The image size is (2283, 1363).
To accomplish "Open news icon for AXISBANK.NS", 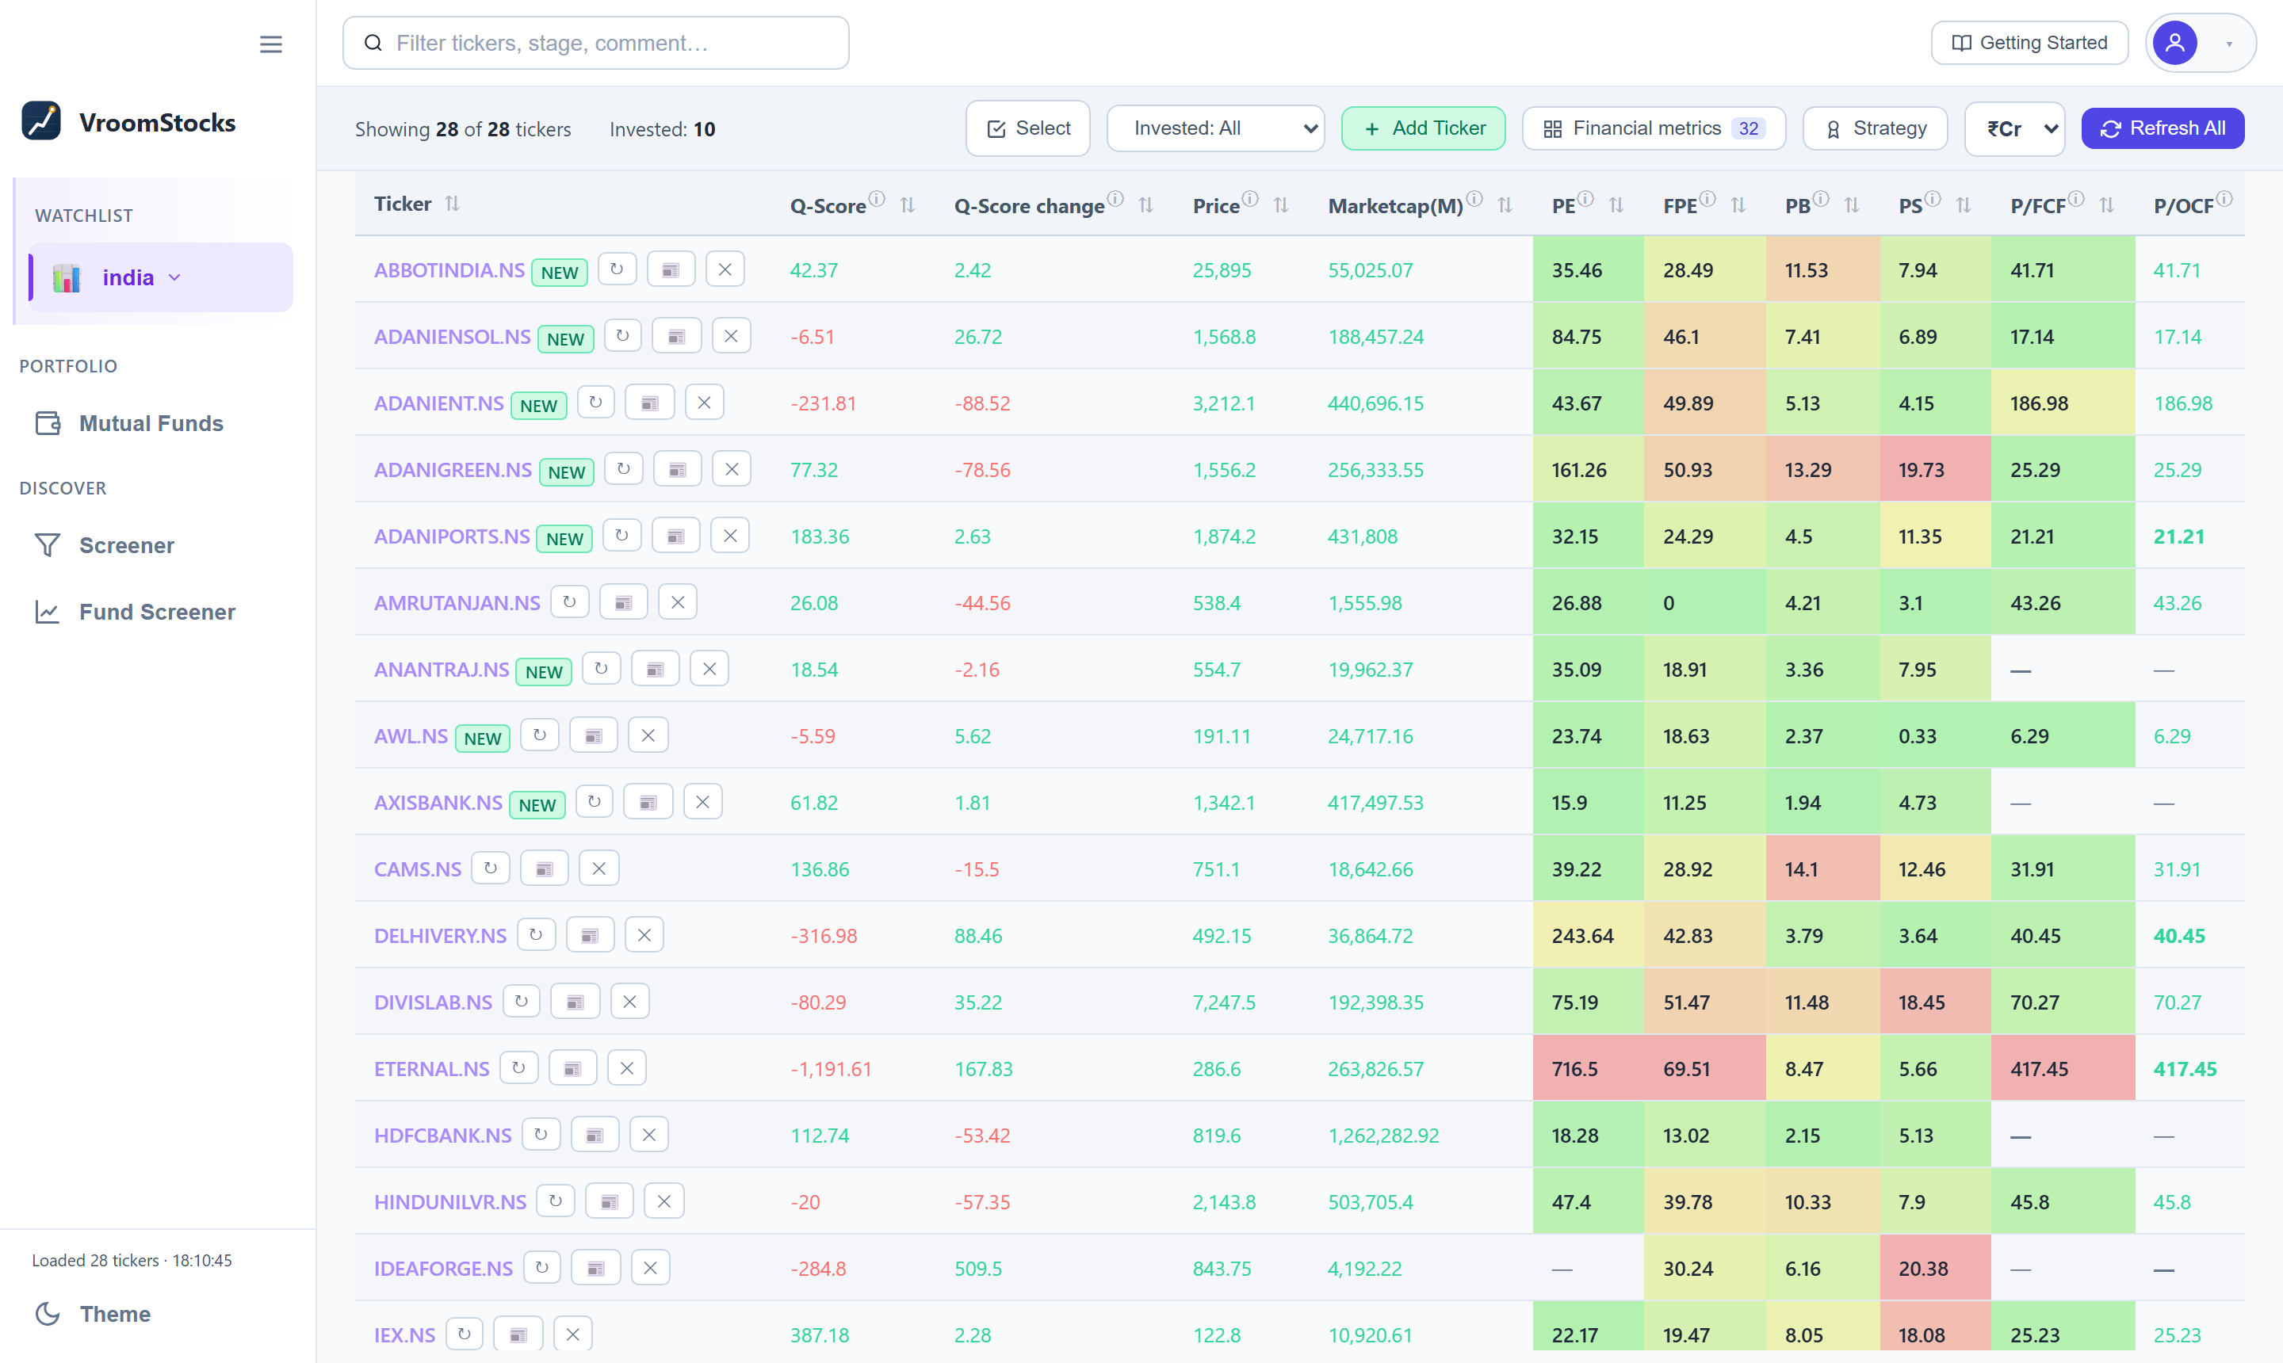I will coord(648,802).
